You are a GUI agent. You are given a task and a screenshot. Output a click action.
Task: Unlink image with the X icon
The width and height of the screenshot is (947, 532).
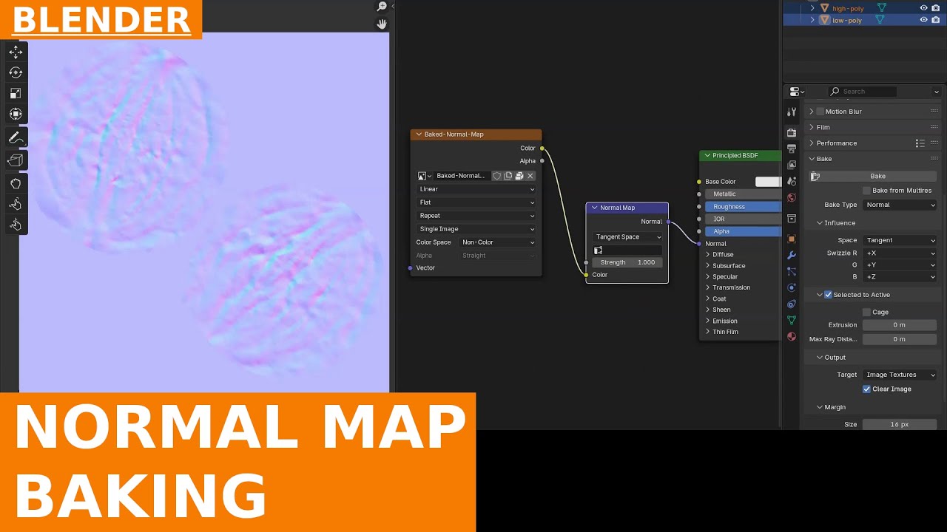[530, 176]
